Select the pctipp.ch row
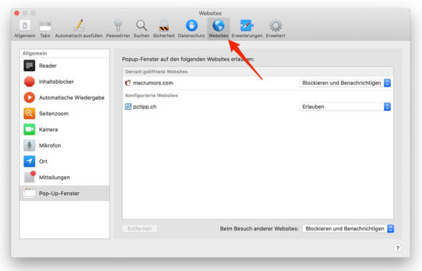The image size is (422, 271). [x=258, y=106]
